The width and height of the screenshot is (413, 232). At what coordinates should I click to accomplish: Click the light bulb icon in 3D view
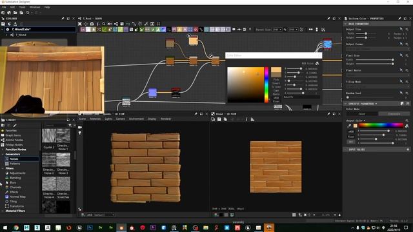[x=80, y=133]
